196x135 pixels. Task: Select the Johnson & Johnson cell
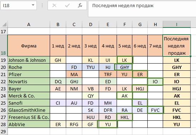tap(29, 60)
